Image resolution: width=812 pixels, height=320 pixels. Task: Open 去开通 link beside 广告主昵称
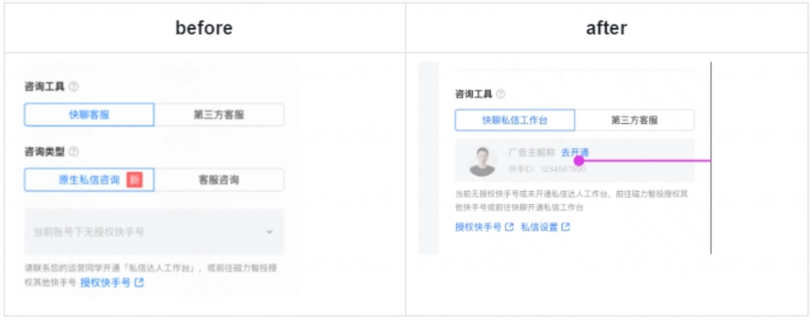tap(575, 152)
